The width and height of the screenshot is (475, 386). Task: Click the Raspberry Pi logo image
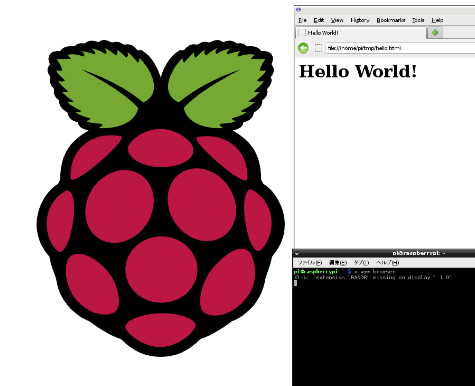pyautogui.click(x=161, y=198)
